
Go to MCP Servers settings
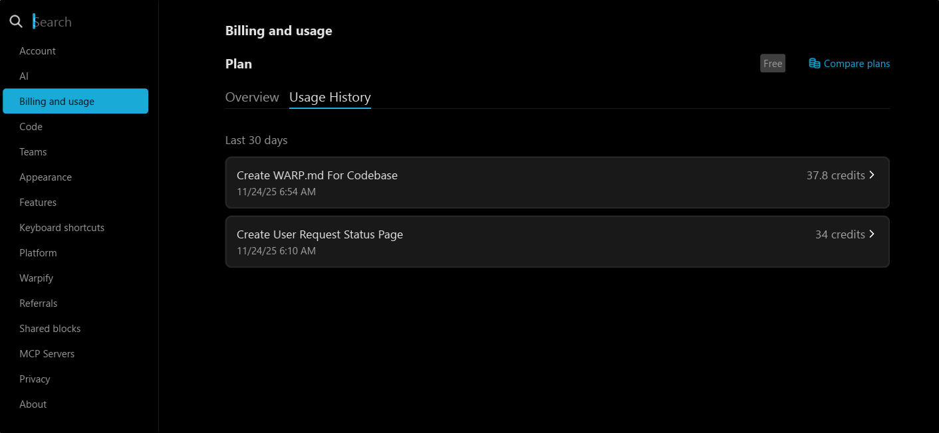coord(47,354)
